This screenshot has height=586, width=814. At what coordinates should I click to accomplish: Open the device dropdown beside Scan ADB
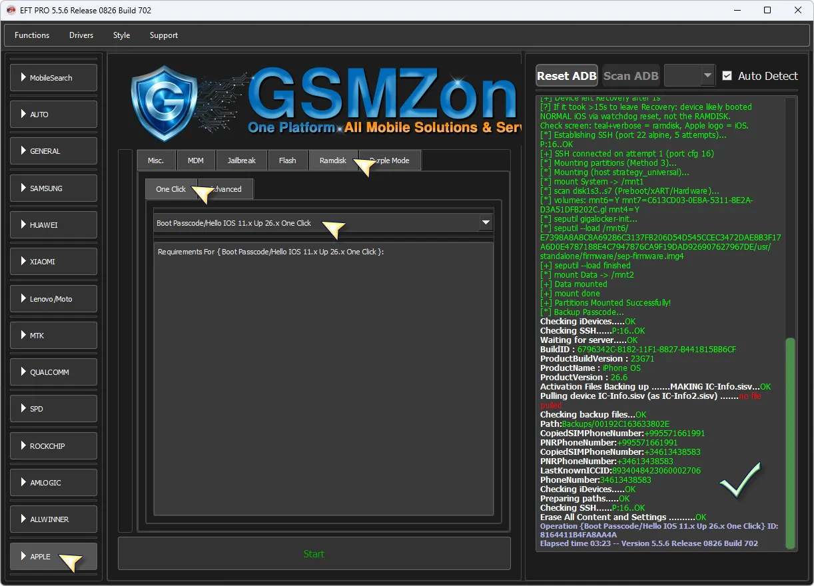pyautogui.click(x=689, y=76)
